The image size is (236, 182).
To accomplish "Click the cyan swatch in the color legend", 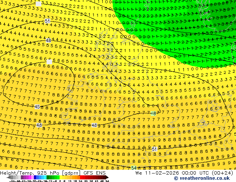I will [x=45, y=177].
